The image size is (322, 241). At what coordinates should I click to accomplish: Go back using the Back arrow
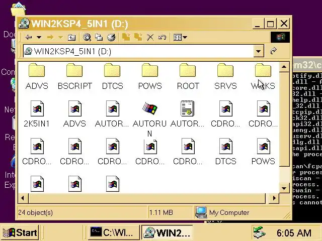pos(29,37)
